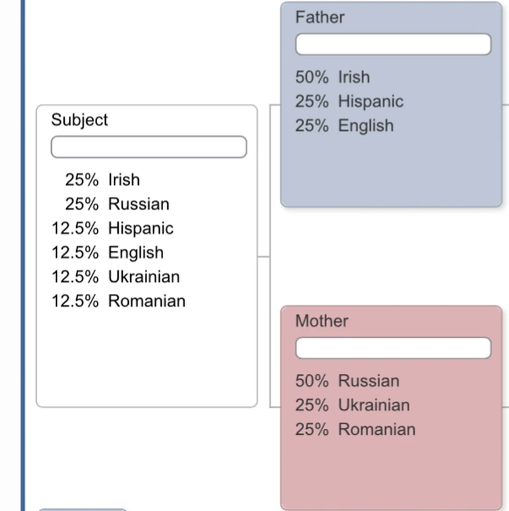This screenshot has width=509, height=511.
Task: Select the Father's 50% Irish entry
Action: [x=332, y=78]
